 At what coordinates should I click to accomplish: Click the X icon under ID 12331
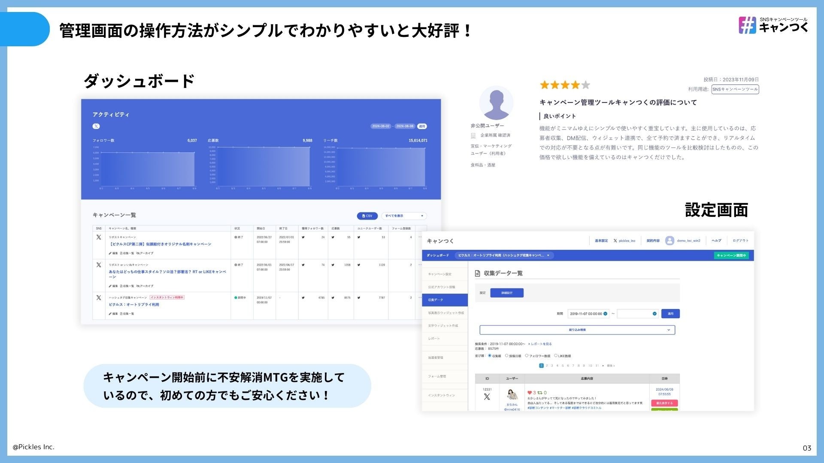pos(487,397)
